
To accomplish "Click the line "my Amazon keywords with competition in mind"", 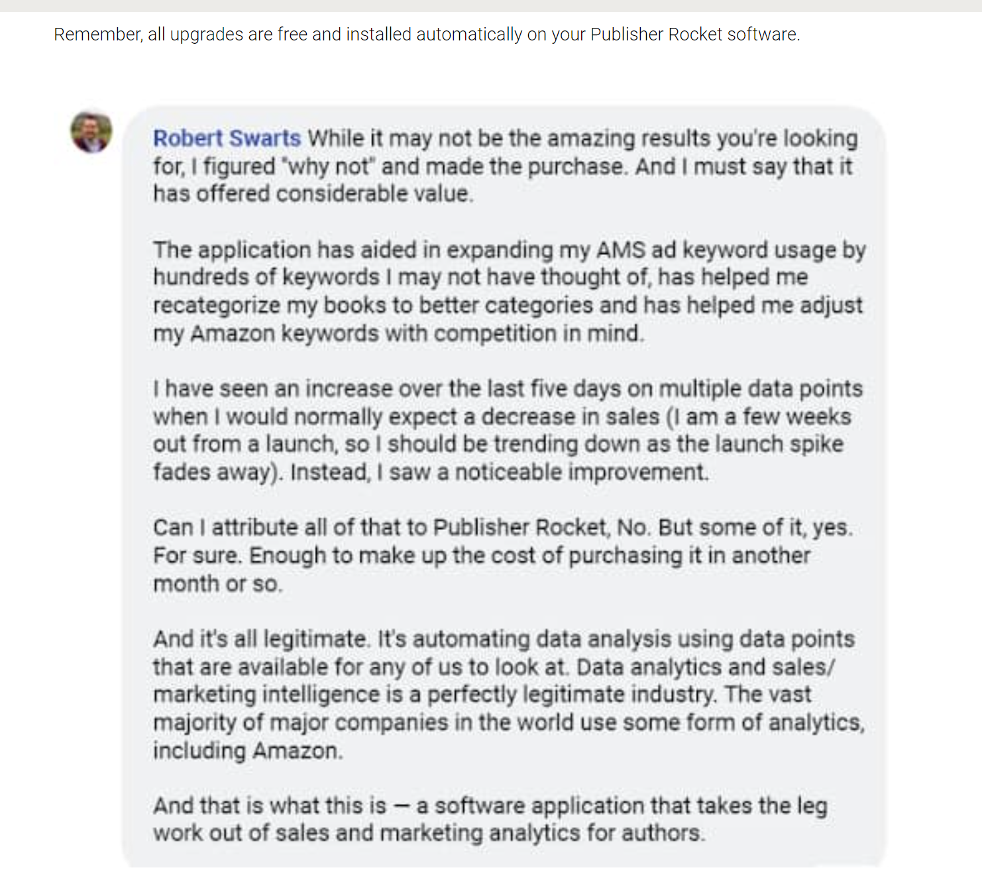I will pyautogui.click(x=398, y=333).
